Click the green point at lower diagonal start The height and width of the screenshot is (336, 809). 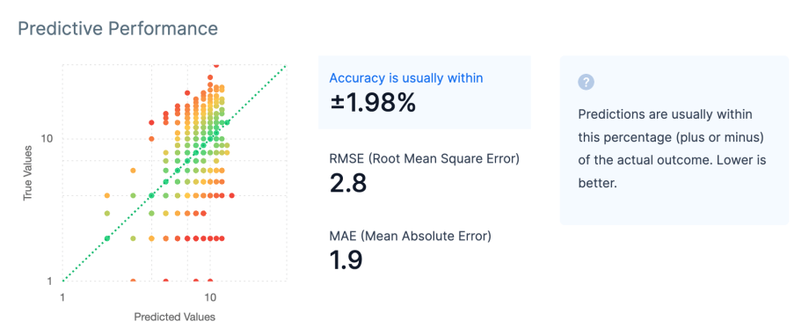point(107,238)
